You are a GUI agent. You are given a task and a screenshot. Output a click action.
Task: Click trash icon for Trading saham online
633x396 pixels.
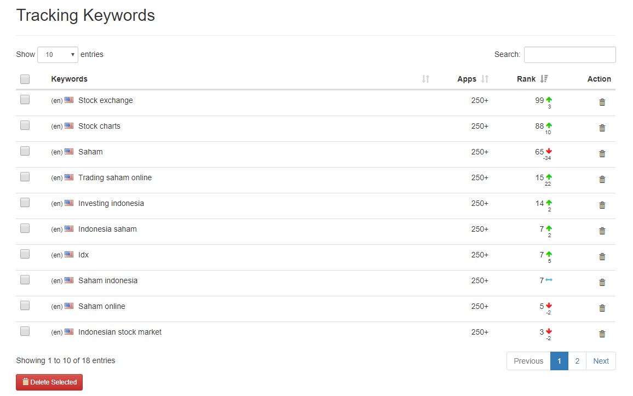602,180
